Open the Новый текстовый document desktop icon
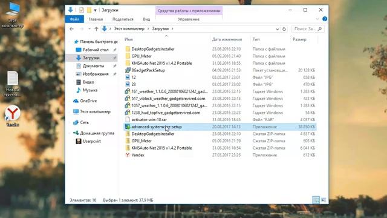This screenshot has width=387, height=218. [12, 84]
